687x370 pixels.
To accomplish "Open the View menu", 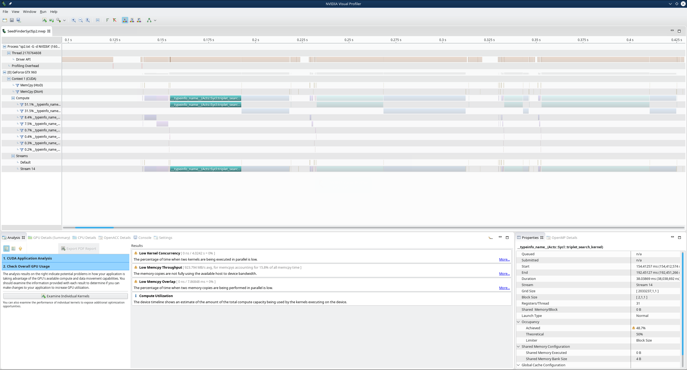I will (16, 12).
